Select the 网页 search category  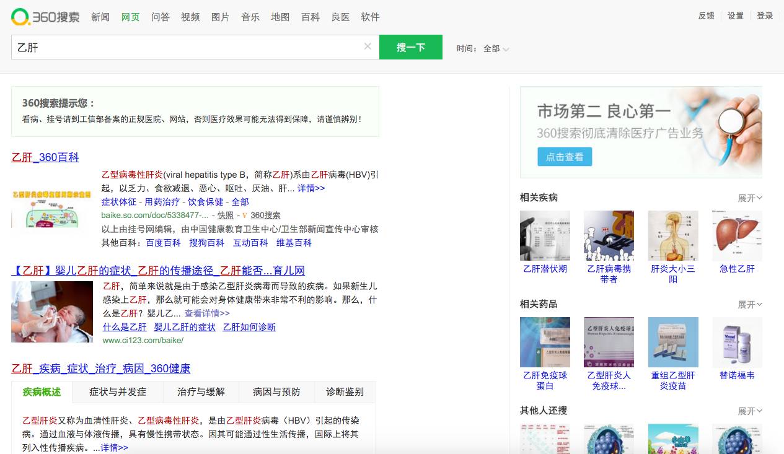click(130, 17)
